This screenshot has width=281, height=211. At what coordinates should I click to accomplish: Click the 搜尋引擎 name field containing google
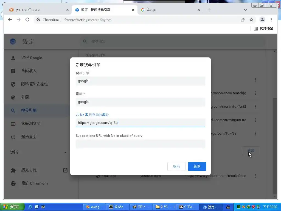[140, 81]
